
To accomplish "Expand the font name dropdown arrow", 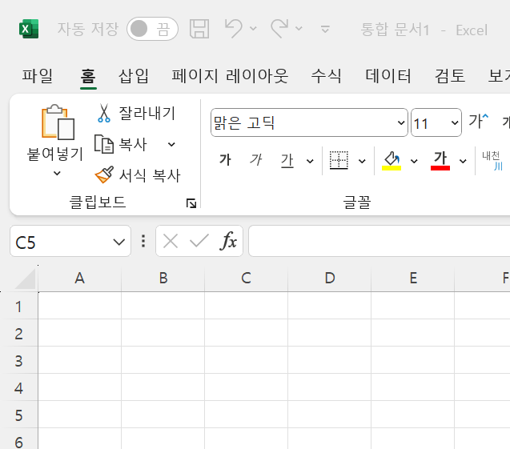I will [401, 122].
